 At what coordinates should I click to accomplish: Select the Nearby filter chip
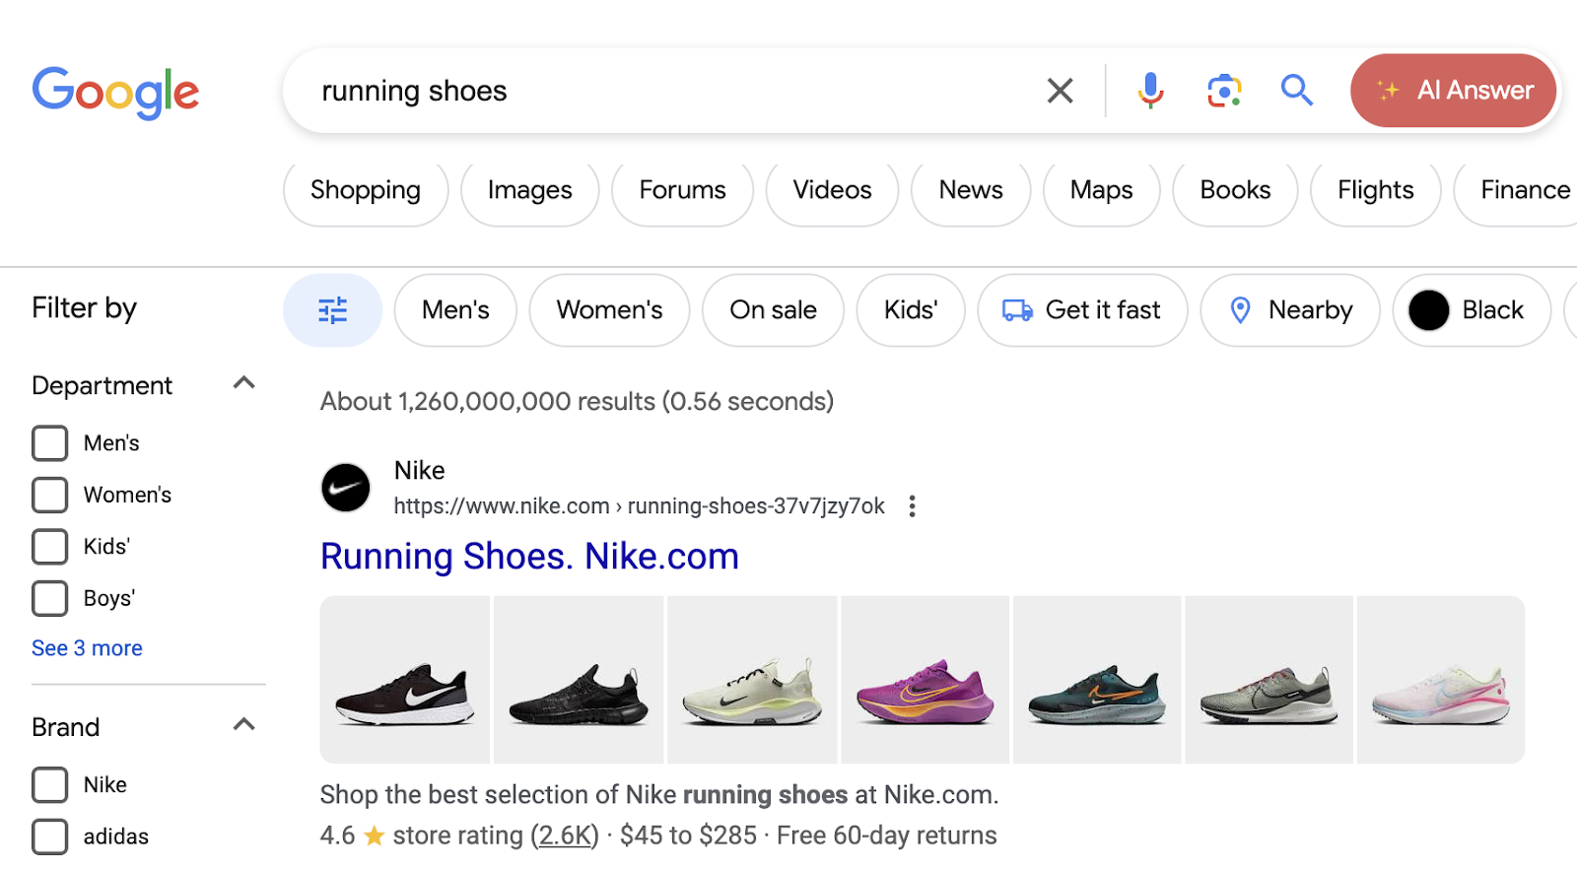point(1290,310)
